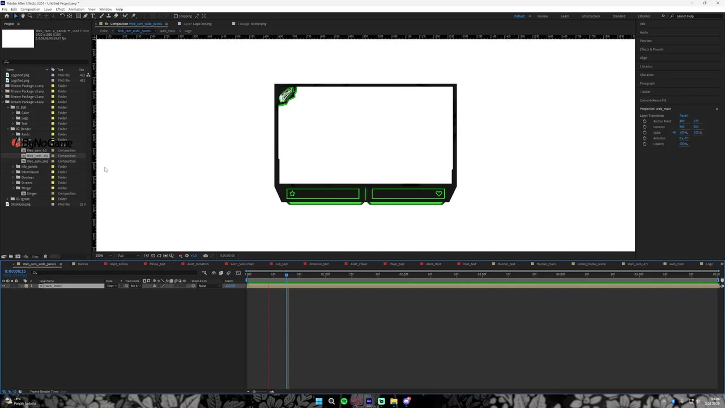Viewport: 725px width, 408px height.
Task: Enable the Snapping checkbox
Action: 176,16
